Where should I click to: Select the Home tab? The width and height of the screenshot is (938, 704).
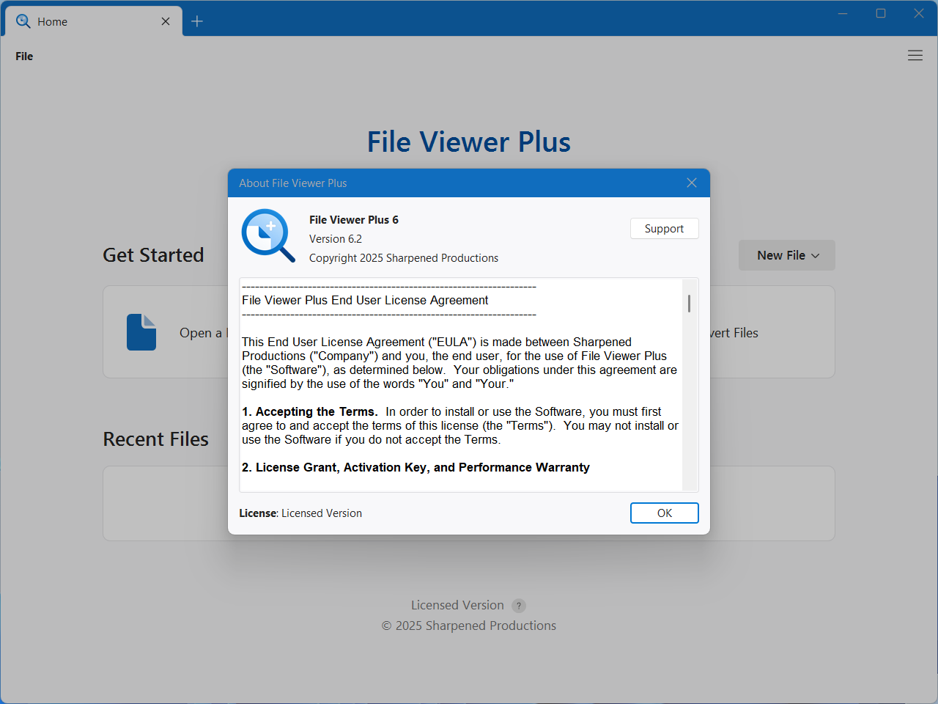94,21
